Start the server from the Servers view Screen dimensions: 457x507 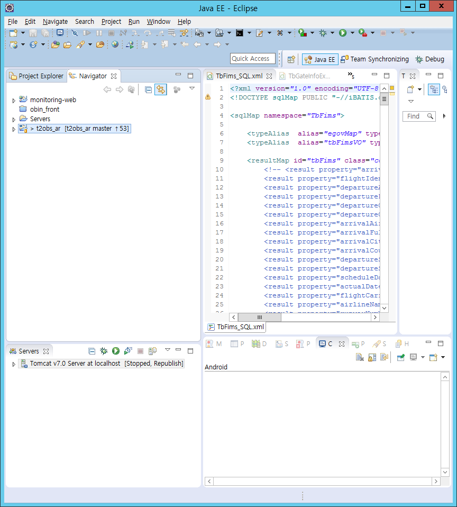tap(116, 351)
